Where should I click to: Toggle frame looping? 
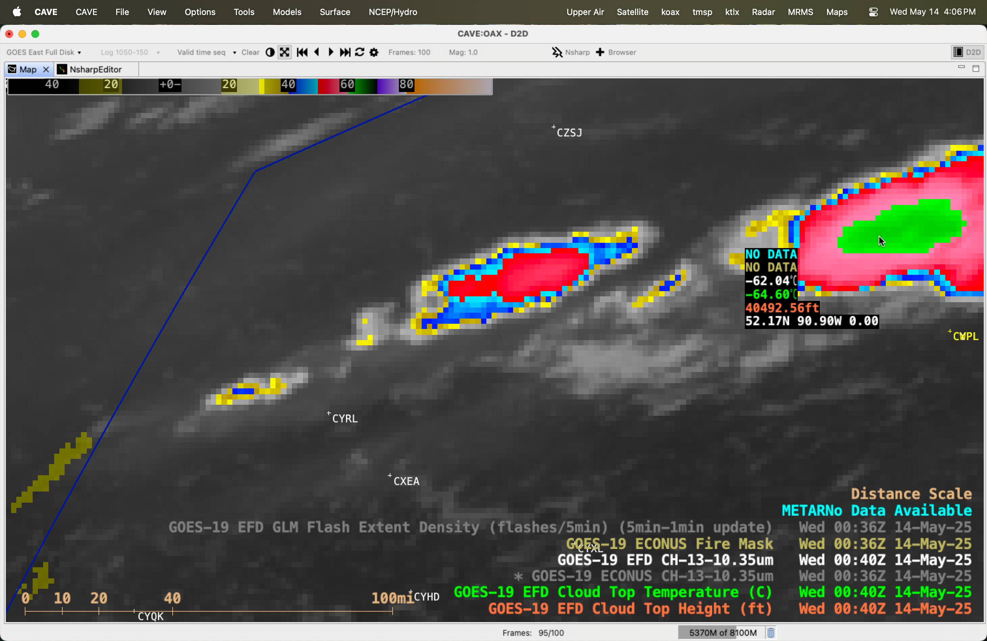pos(360,52)
